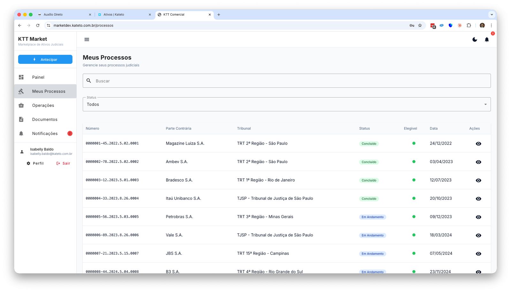Reload the page in the browser

click(x=38, y=26)
